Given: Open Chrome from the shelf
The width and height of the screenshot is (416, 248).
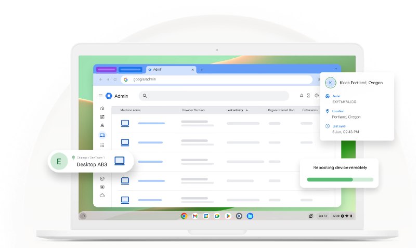Looking at the screenshot, I should (x=184, y=216).
